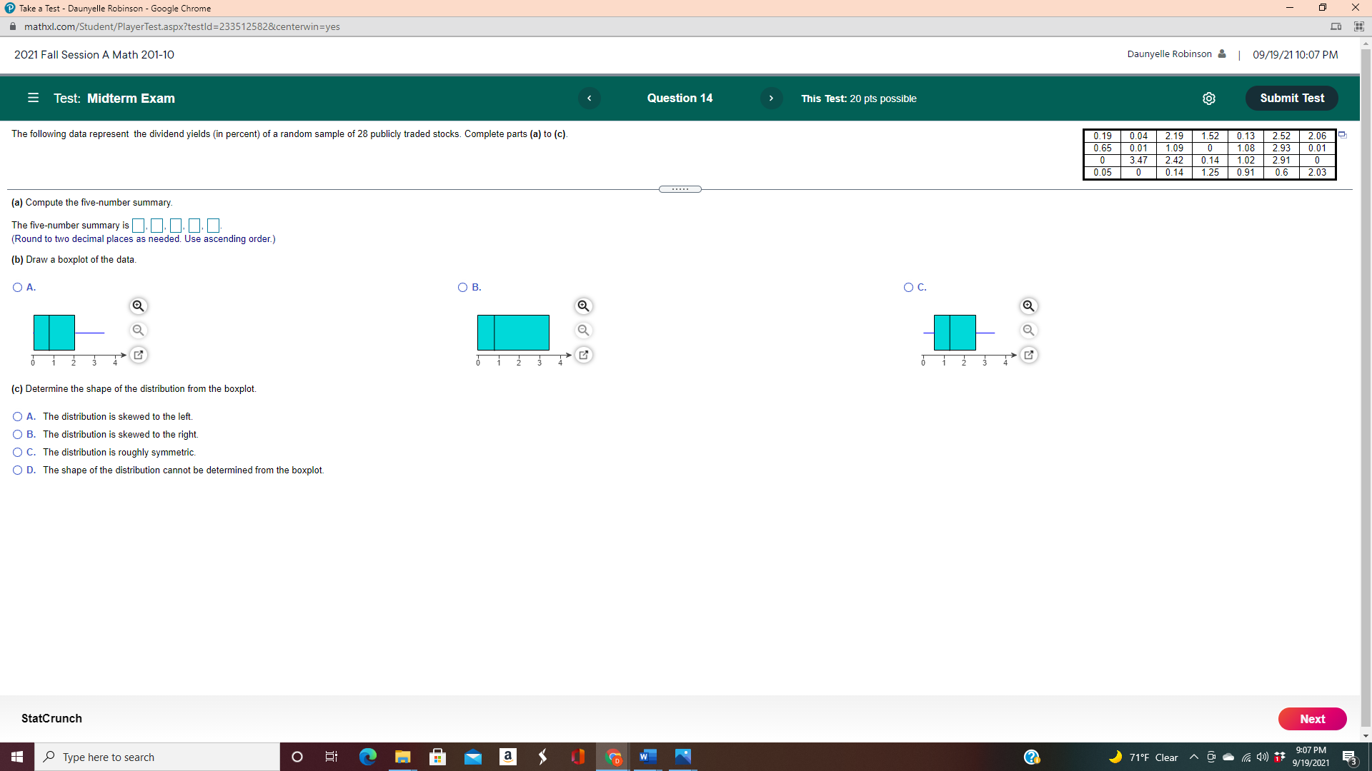This screenshot has height=771, width=1372.
Task: Click the Submit Test button
Action: tap(1291, 98)
